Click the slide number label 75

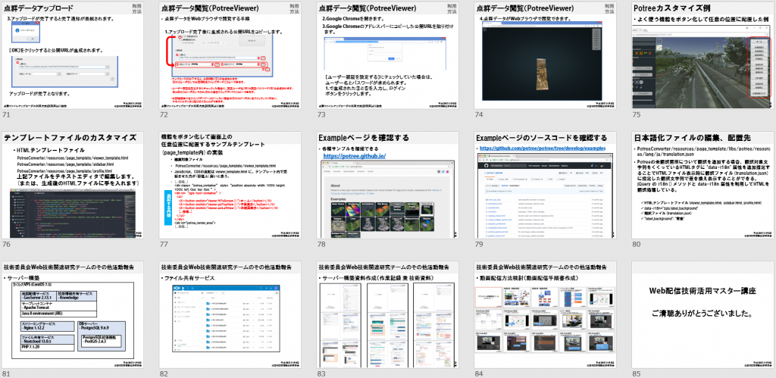637,114
